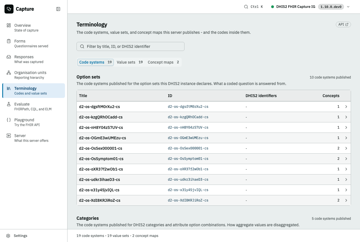Click the 1.10.0.dev0 version badge
This screenshot has height=242, width=360.
tap(331, 7)
